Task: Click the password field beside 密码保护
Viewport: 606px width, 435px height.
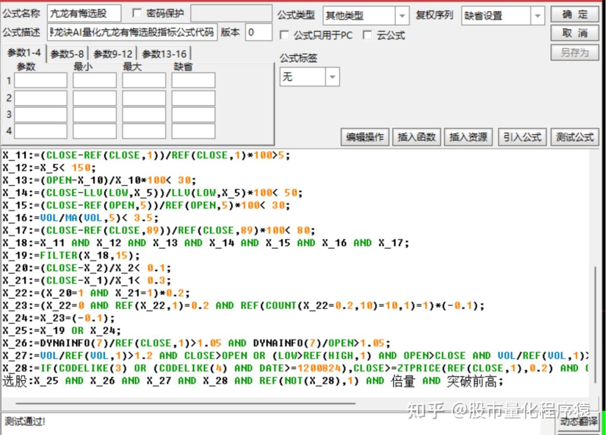Action: 231,14
